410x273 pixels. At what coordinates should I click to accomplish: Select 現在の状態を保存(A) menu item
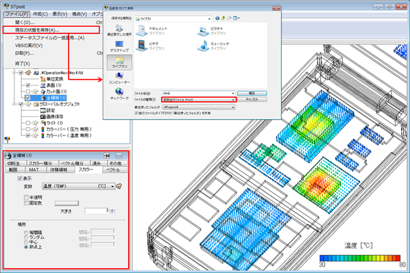51,30
